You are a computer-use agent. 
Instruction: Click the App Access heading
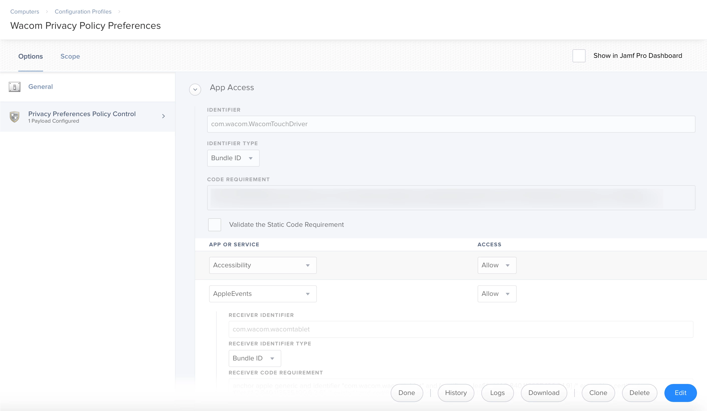(x=232, y=87)
